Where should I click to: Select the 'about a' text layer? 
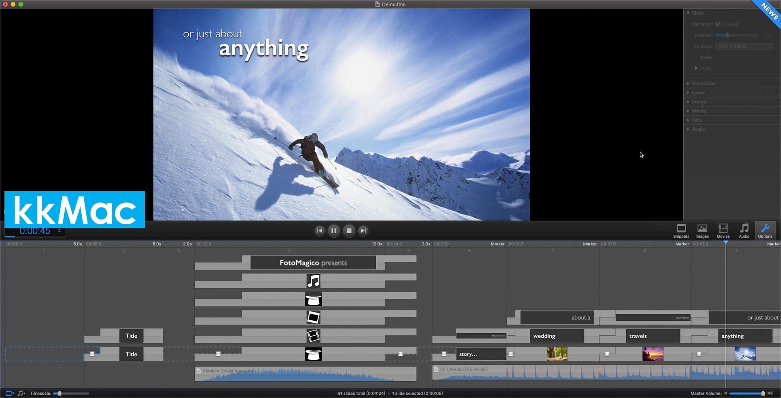click(557, 317)
